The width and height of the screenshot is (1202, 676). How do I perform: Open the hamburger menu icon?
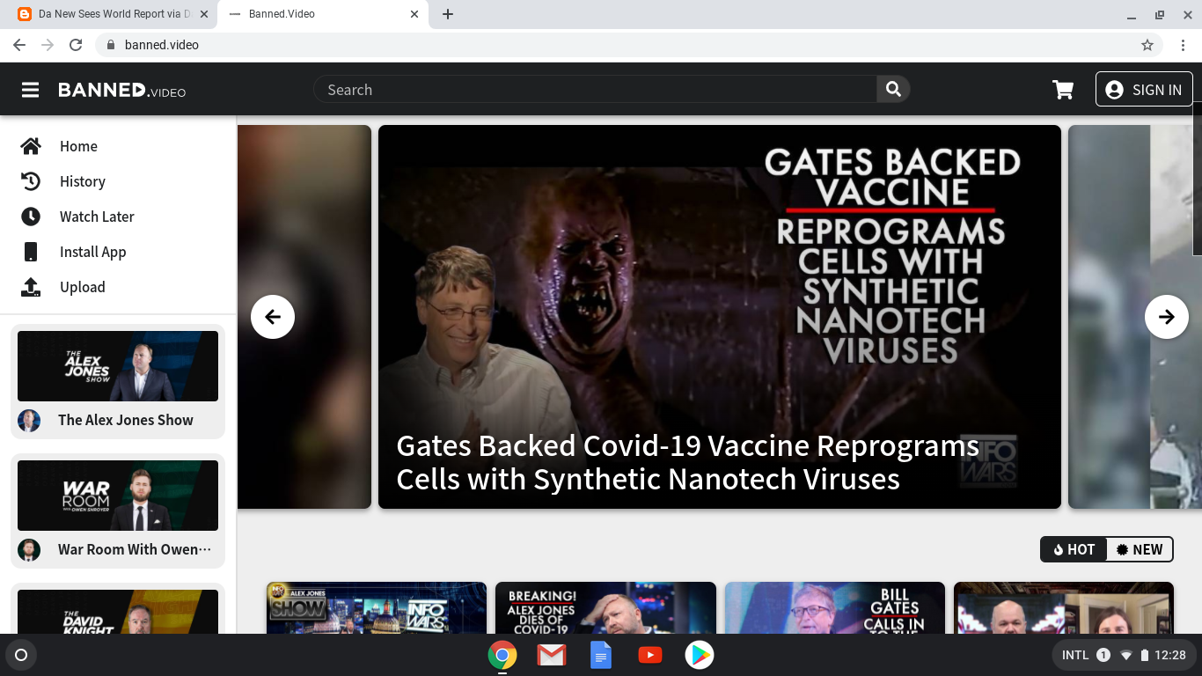[31, 90]
